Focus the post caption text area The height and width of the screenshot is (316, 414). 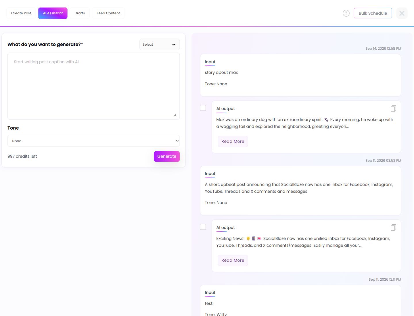(x=94, y=86)
